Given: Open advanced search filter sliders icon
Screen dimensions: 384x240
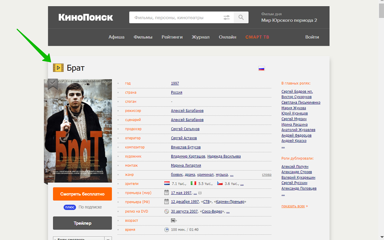Looking at the screenshot, I should point(226,18).
